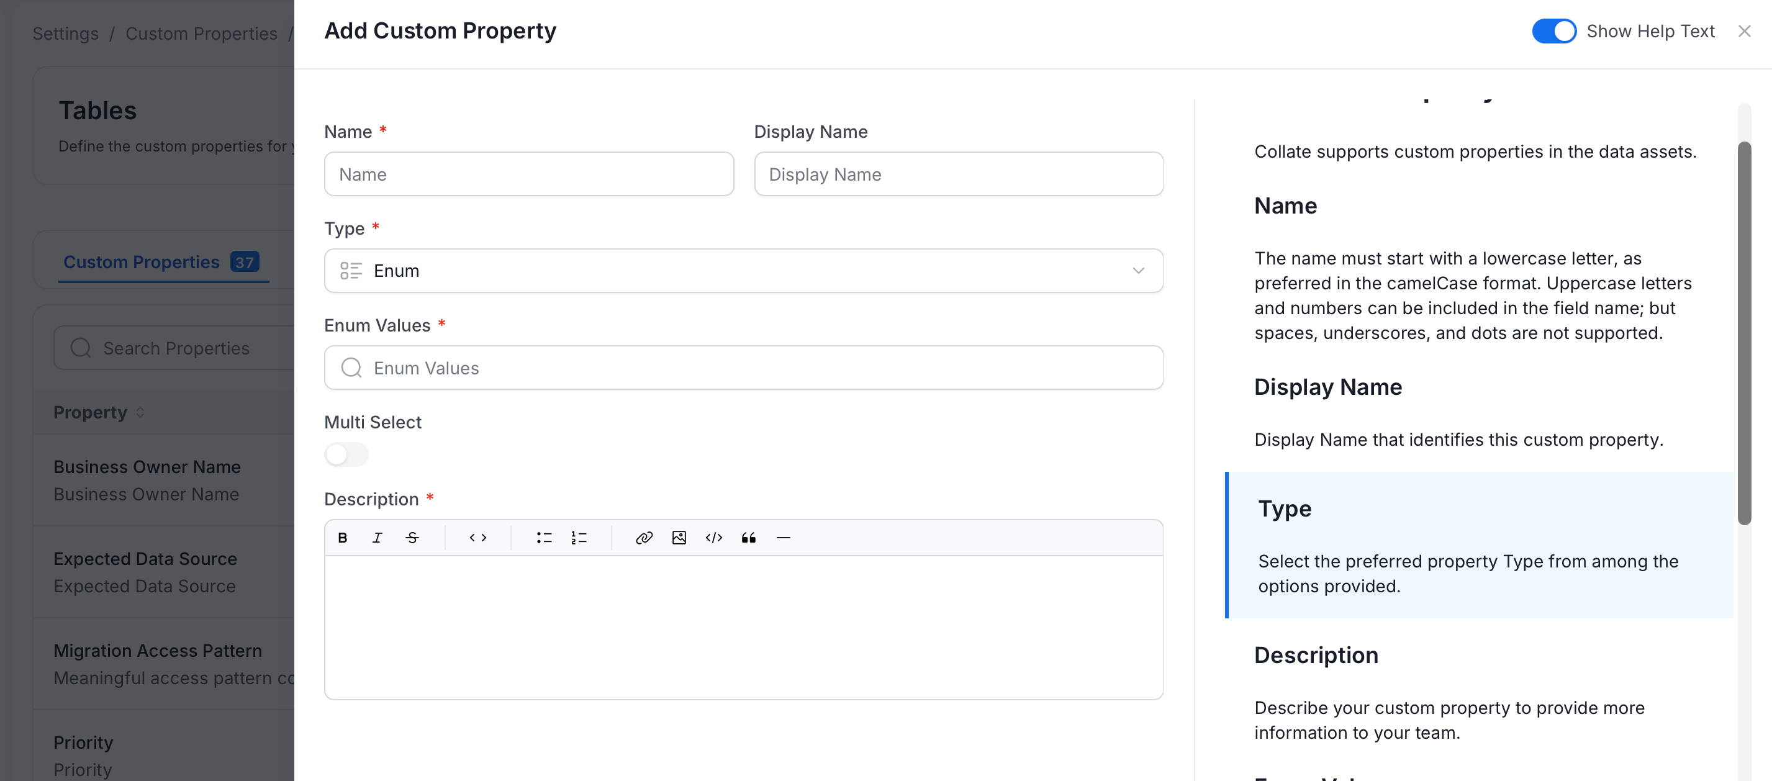Click the Enum type list icon
This screenshot has width=1772, height=781.
[x=351, y=271]
